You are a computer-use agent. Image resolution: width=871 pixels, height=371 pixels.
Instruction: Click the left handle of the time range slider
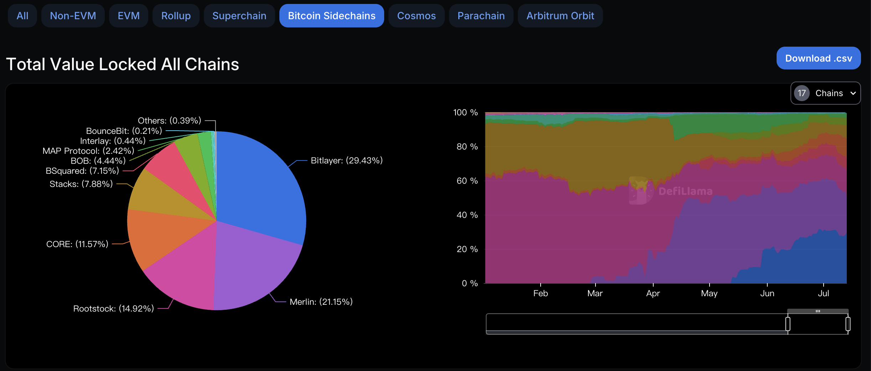[x=788, y=324]
